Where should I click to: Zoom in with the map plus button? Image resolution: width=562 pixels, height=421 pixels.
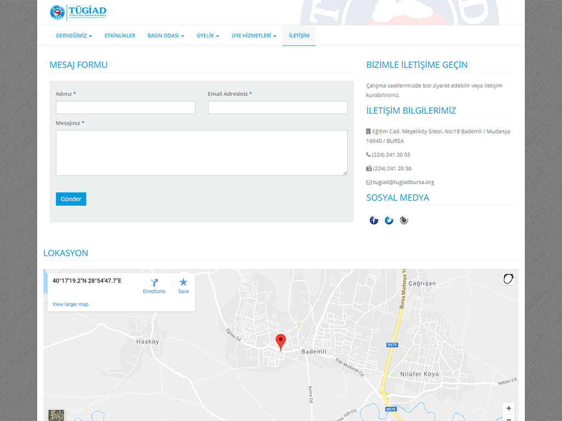point(509,408)
